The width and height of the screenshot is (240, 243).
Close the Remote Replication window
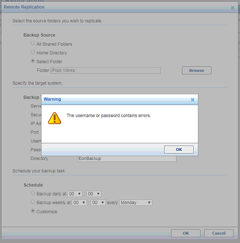point(232,8)
